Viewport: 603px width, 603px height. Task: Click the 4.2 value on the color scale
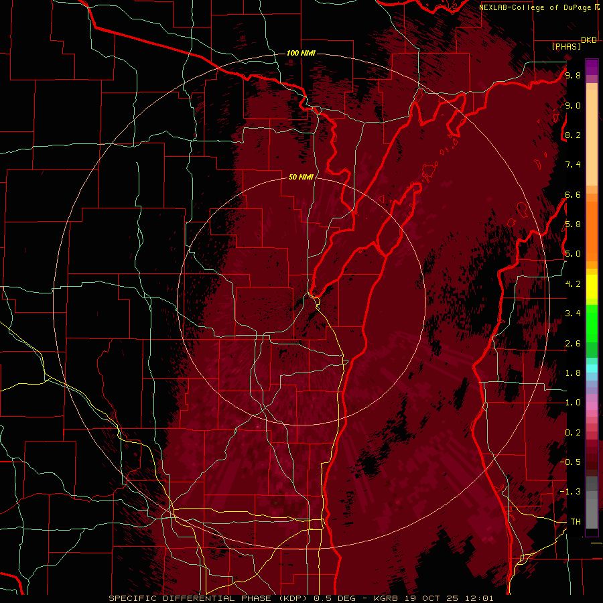click(573, 284)
